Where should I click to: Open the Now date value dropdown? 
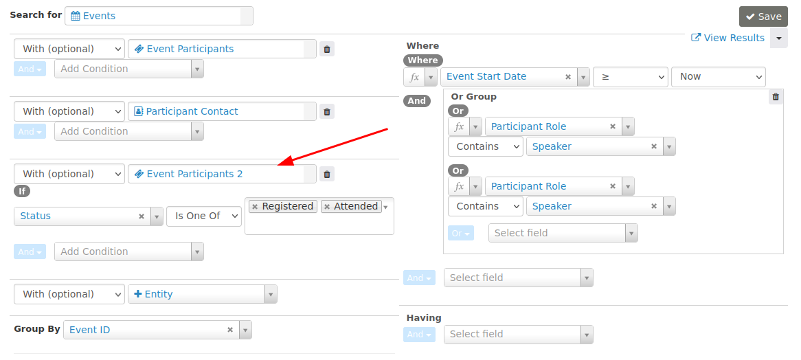tap(718, 77)
